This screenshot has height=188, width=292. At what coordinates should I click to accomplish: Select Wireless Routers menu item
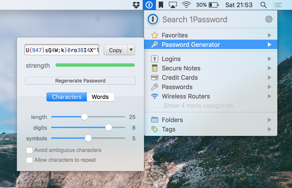coord(211,96)
